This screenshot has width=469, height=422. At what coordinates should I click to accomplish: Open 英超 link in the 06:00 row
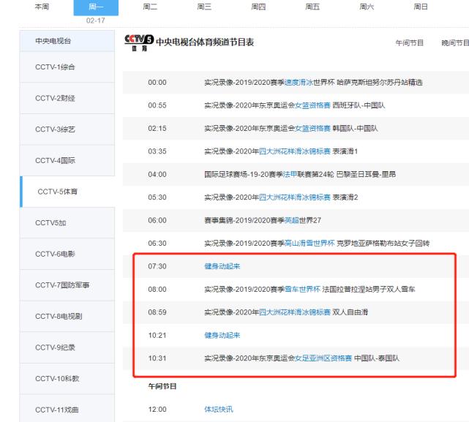pyautogui.click(x=292, y=220)
